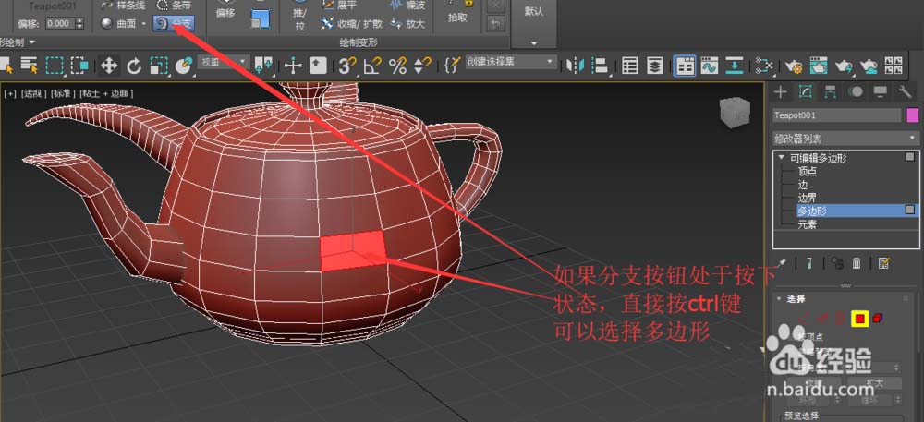The width and height of the screenshot is (924, 422).
Task: Open the Schematic View icon
Action: click(x=735, y=66)
